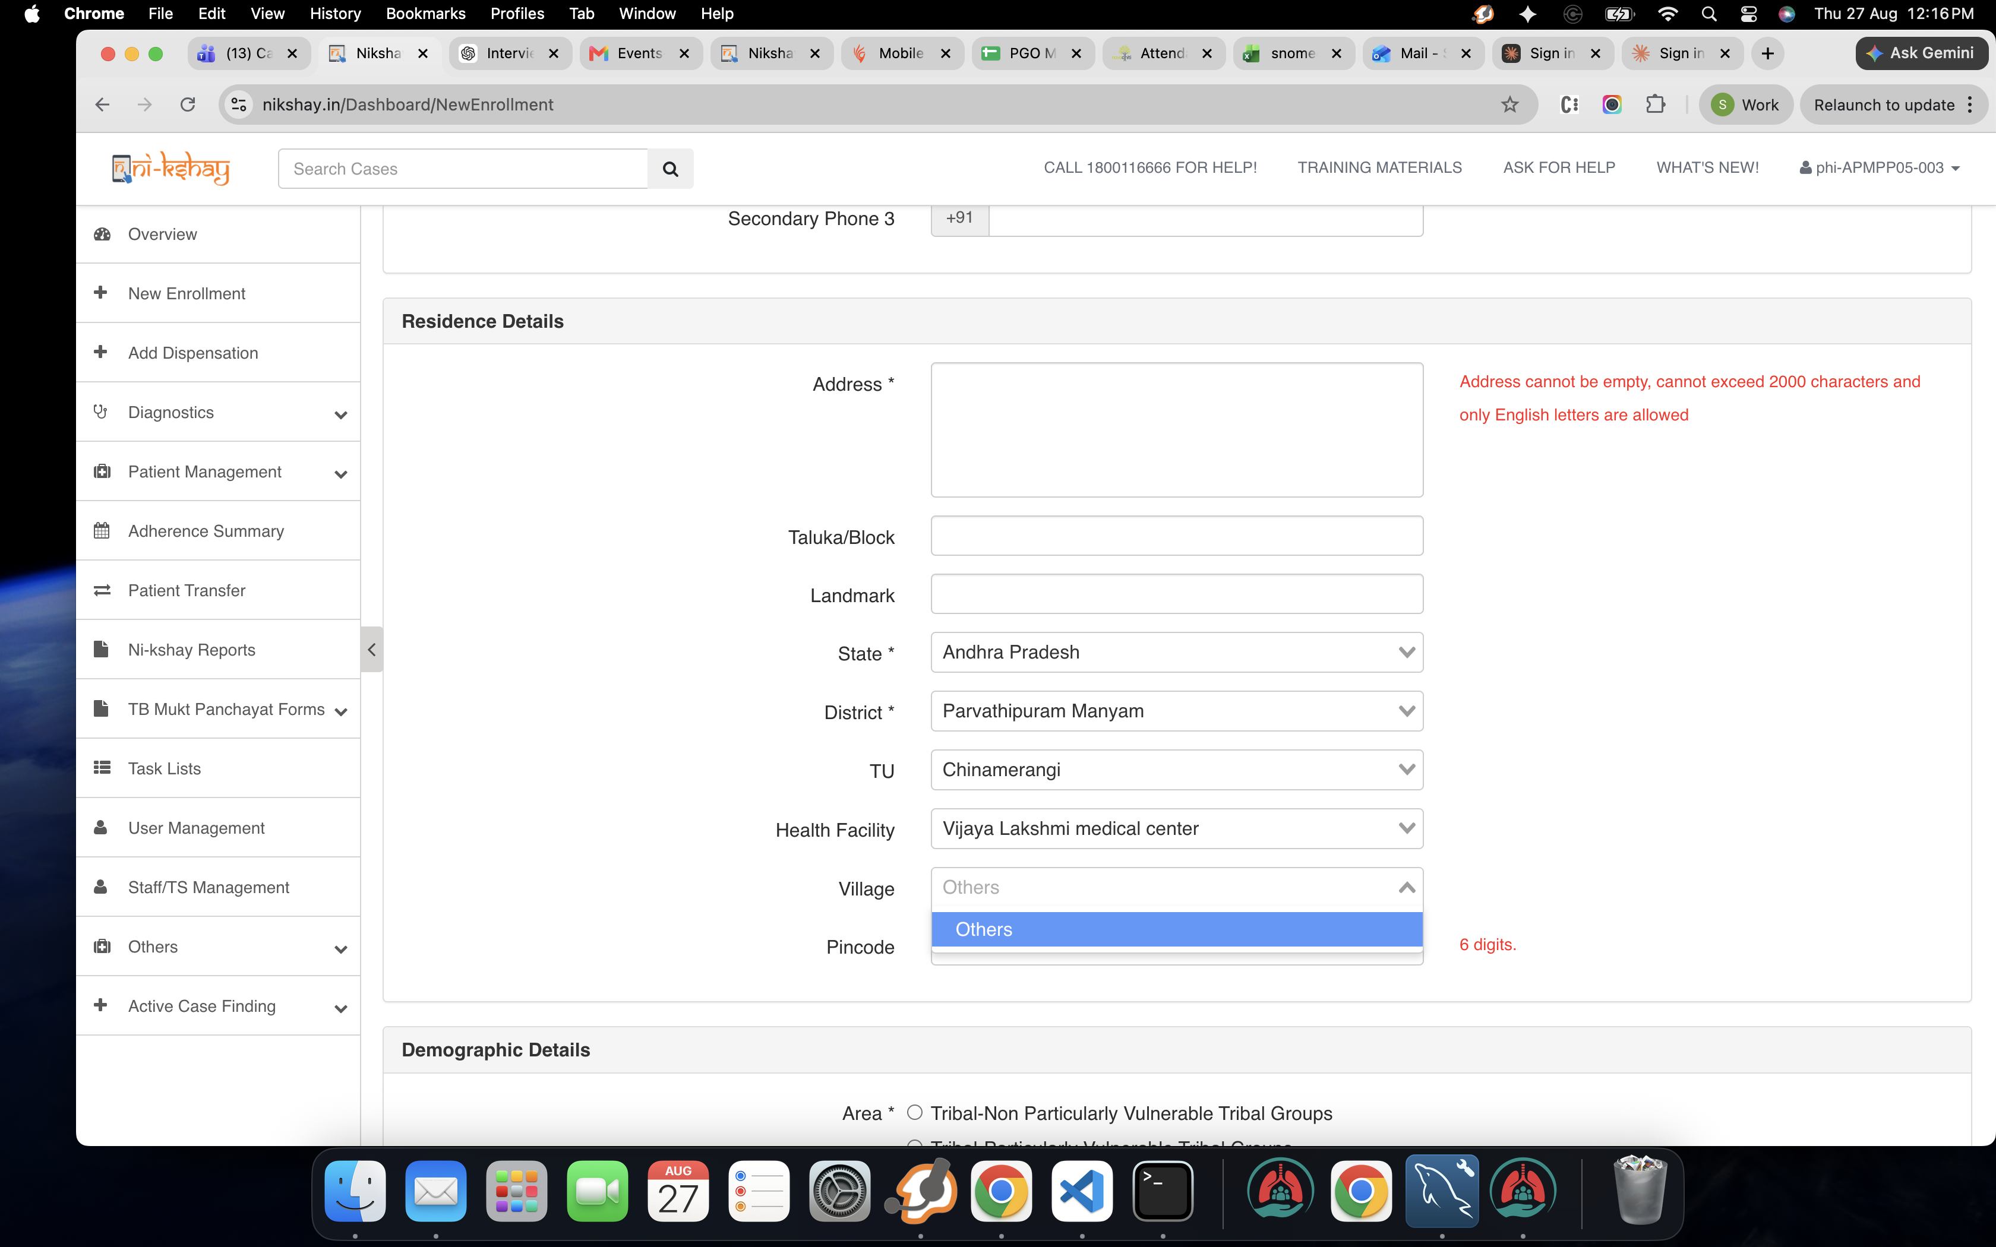Click the search magnifier button
Viewport: 1996px width, 1247px height.
coord(671,169)
